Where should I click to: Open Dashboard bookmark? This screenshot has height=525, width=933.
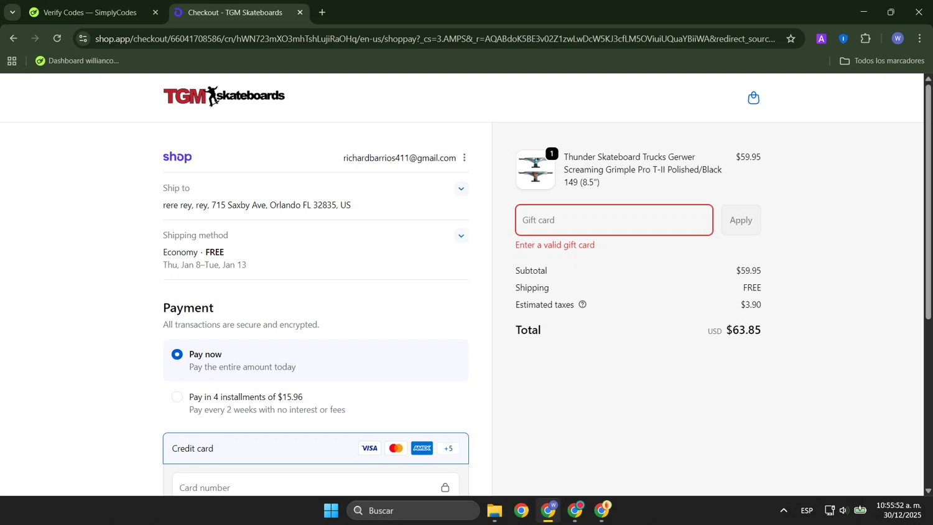tap(77, 61)
